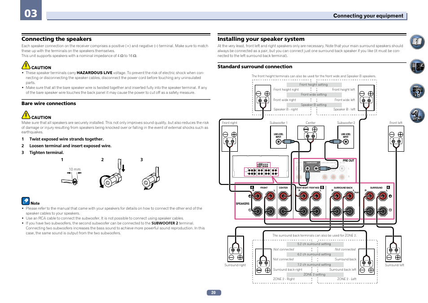
Task: Click the Connecting the speakers heading
Action: 57,39
